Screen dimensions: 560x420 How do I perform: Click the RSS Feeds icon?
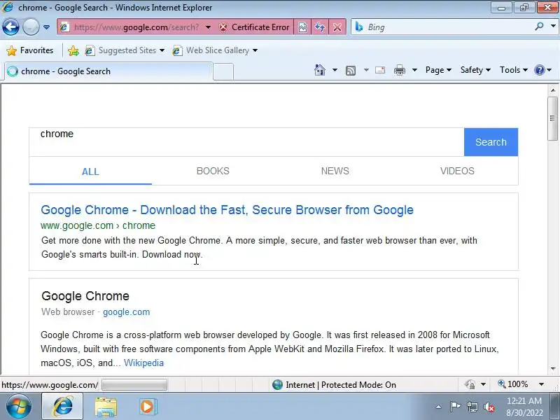[x=351, y=71]
